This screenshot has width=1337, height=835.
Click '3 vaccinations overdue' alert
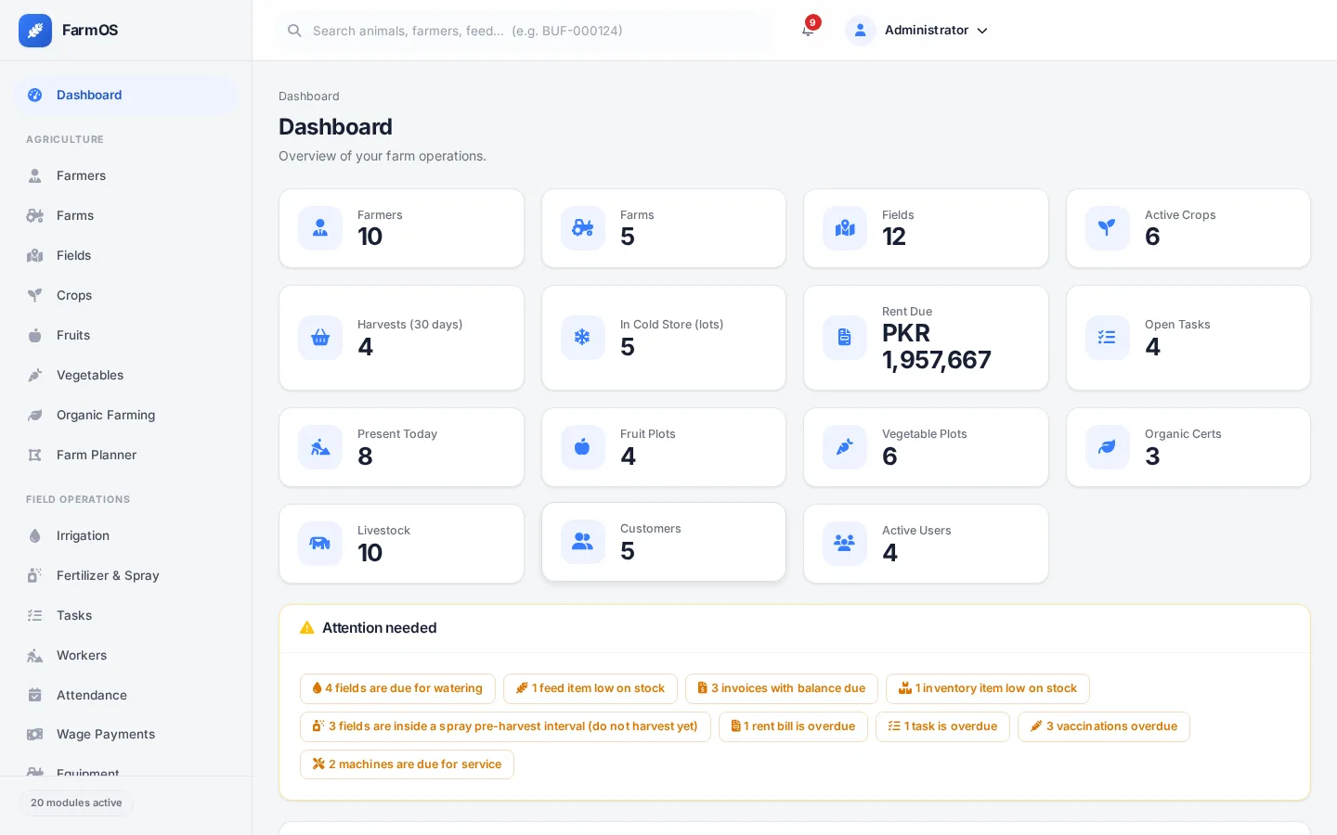(1104, 726)
